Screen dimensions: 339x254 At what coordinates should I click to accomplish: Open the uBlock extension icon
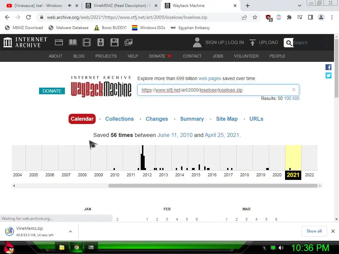[269, 18]
